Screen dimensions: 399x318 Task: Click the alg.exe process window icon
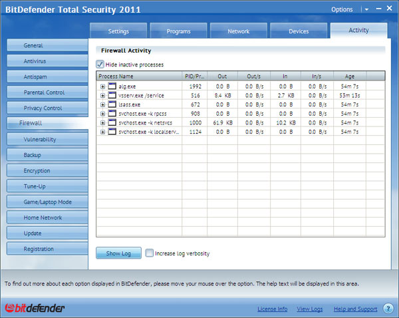112,86
